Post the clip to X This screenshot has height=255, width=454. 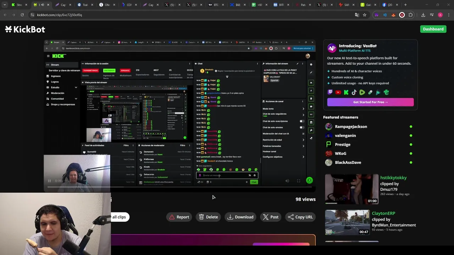pos(271,217)
